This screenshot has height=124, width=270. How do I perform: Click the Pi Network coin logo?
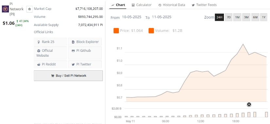coord(5,9)
